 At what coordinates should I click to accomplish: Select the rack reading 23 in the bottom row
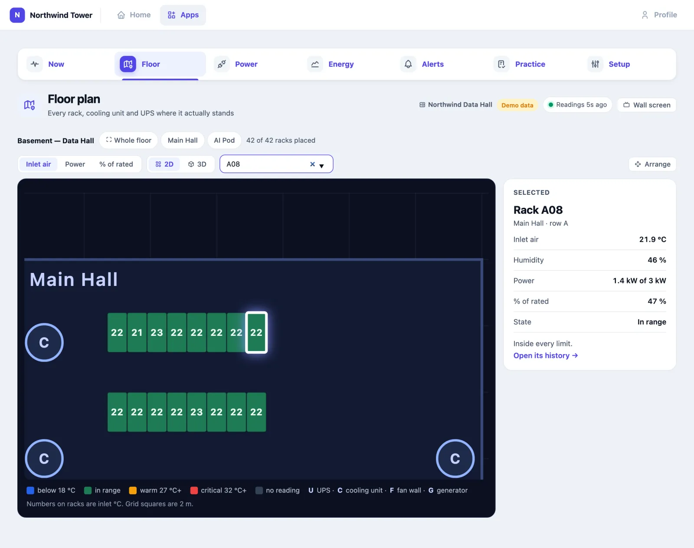(x=196, y=412)
